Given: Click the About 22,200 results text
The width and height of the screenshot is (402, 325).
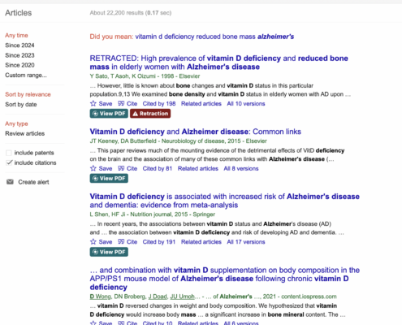Looking at the screenshot, I should coord(131,13).
